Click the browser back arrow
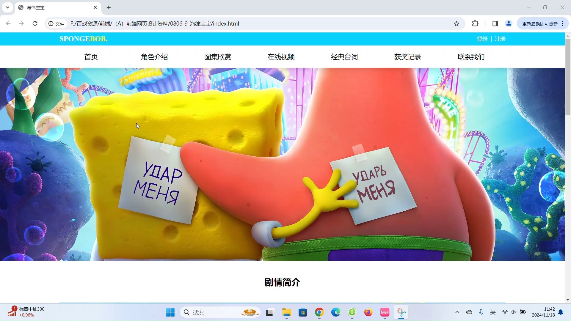This screenshot has height=321, width=571. 8,23
